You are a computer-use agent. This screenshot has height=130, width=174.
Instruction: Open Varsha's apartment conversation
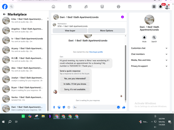(x=23, y=99)
